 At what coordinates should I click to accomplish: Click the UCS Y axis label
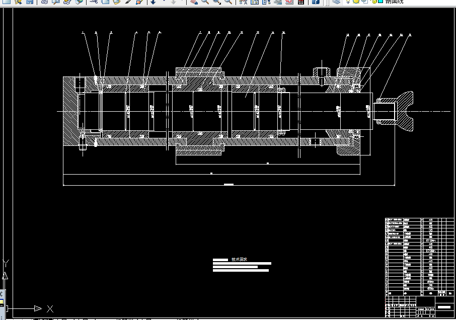[x=6, y=263]
